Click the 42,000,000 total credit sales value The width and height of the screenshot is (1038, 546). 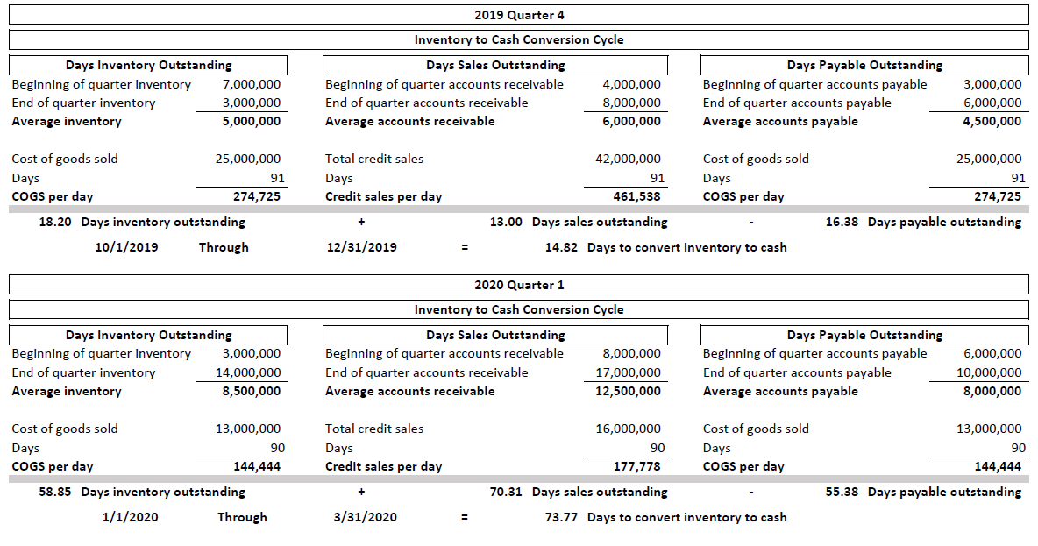628,159
